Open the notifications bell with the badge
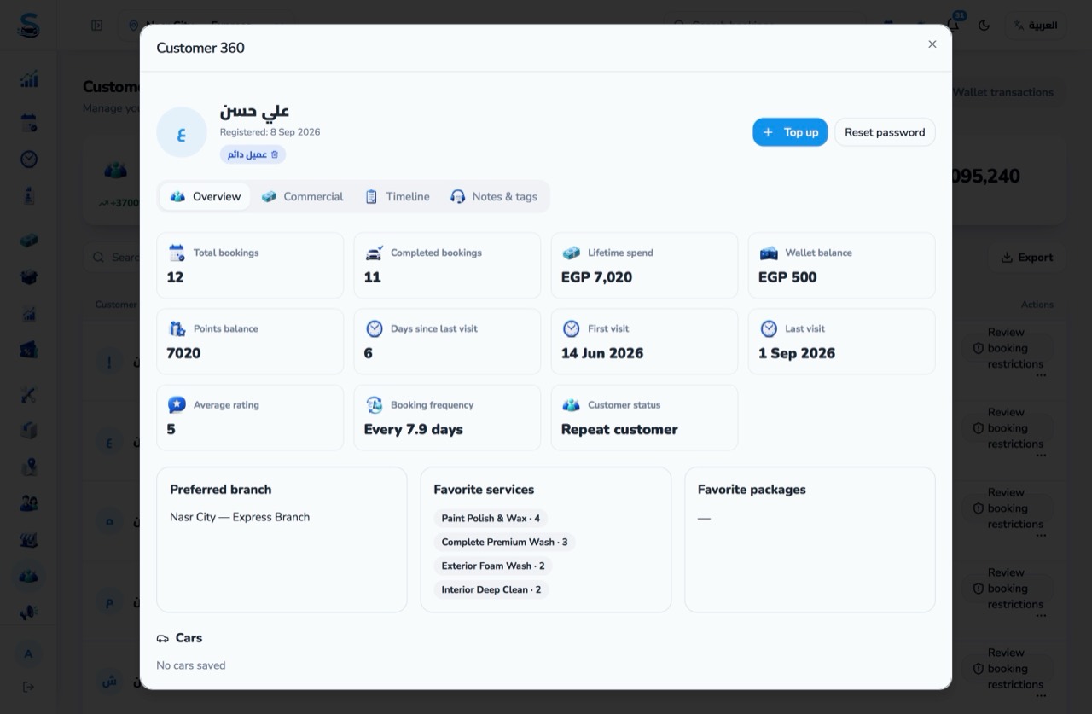1092x714 pixels. pyautogui.click(x=953, y=25)
